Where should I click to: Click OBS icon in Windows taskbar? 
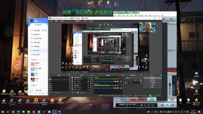tap(54, 112)
